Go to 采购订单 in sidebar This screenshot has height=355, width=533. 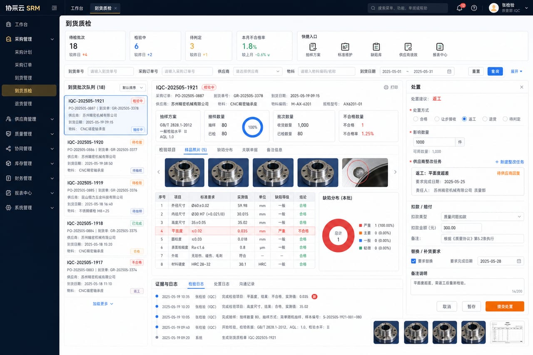[23, 65]
